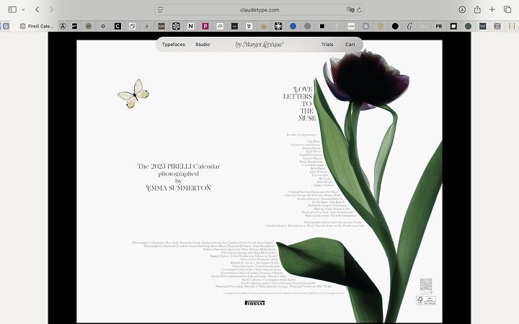Image resolution: width=519 pixels, height=324 pixels.
Task: Reload the current page
Action: coord(359,10)
